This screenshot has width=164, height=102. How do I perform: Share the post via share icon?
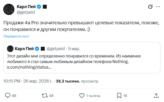pos(156,96)
